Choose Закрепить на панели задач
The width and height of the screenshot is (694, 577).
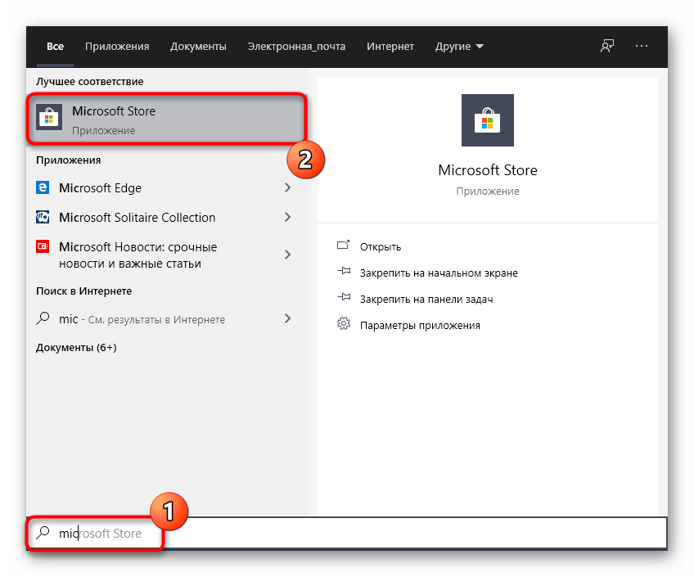(426, 300)
